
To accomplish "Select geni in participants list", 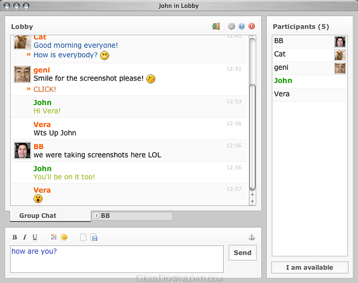I will coord(309,68).
